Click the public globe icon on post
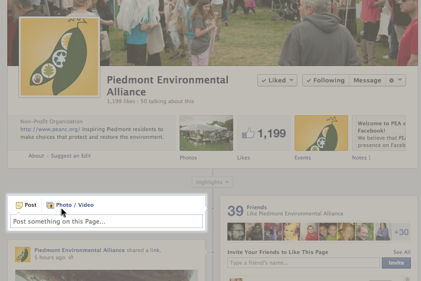Screen dimensions: 421x281 point(71,257)
